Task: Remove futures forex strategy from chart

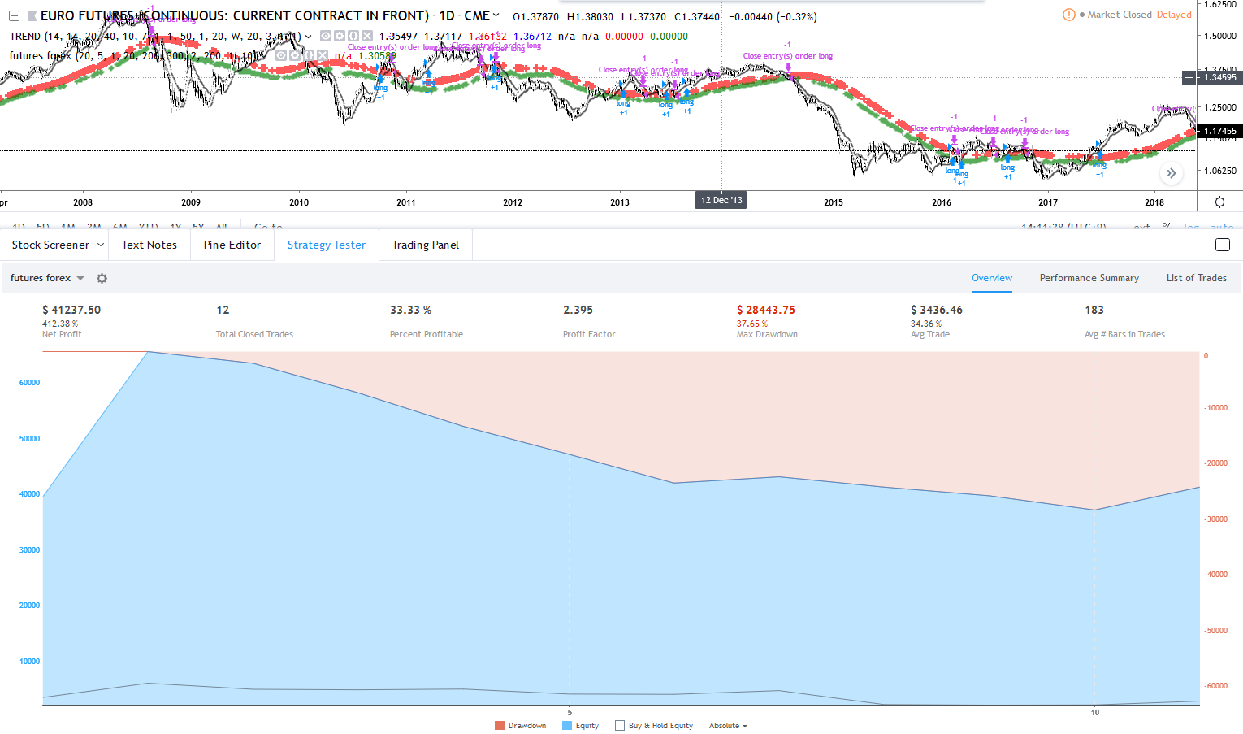Action: (323, 55)
